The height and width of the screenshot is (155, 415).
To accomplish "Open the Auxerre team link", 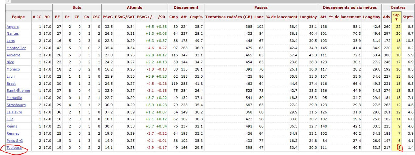I will pyautogui.click(x=13, y=55).
